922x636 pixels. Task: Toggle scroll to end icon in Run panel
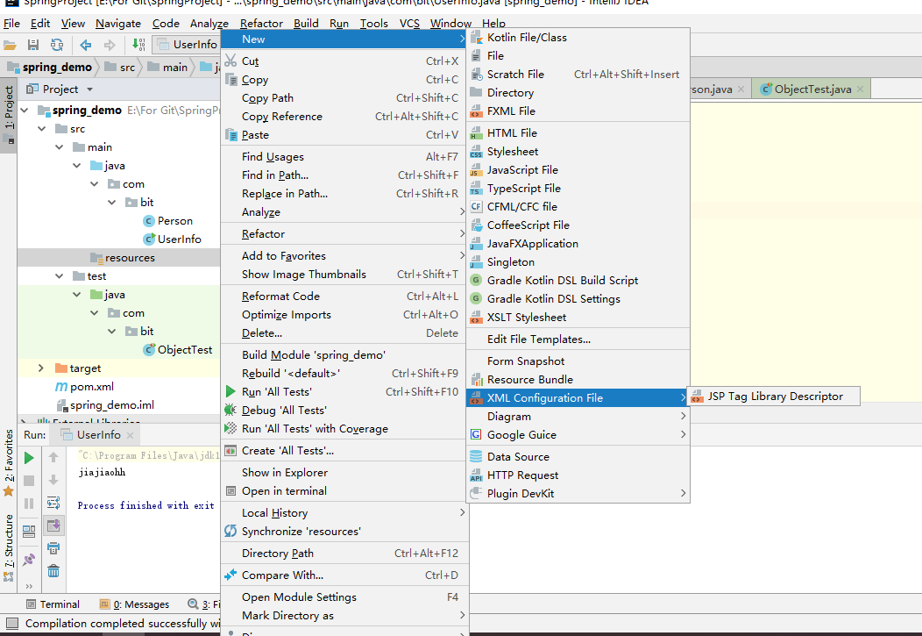53,525
